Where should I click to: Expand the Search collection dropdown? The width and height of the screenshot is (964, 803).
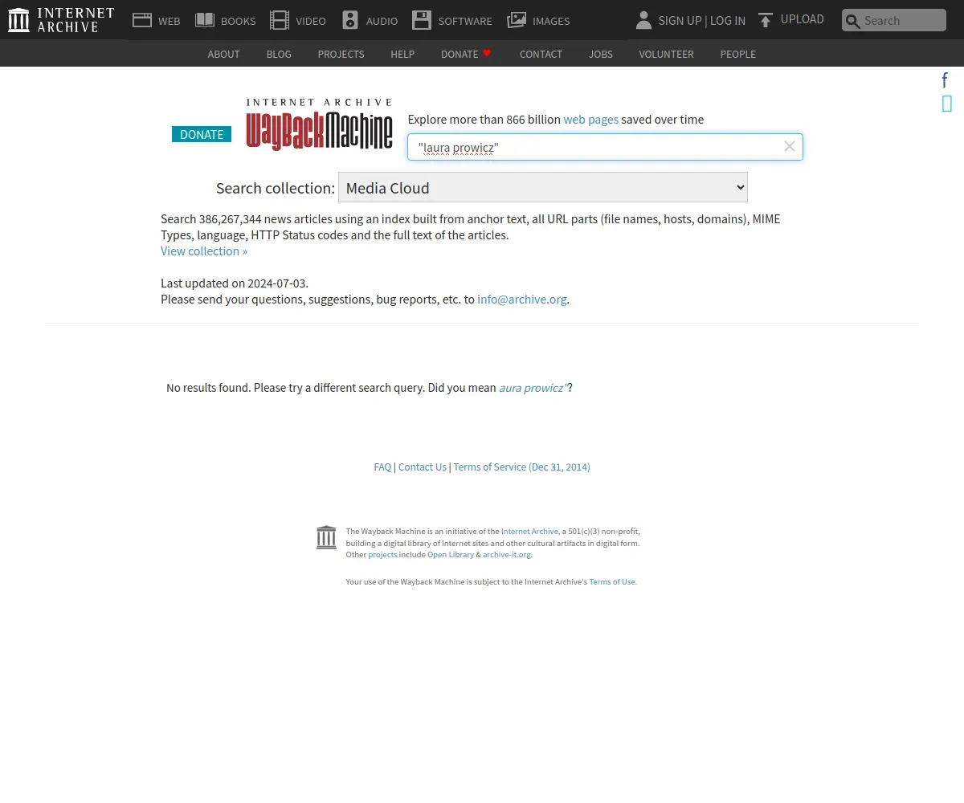(543, 187)
